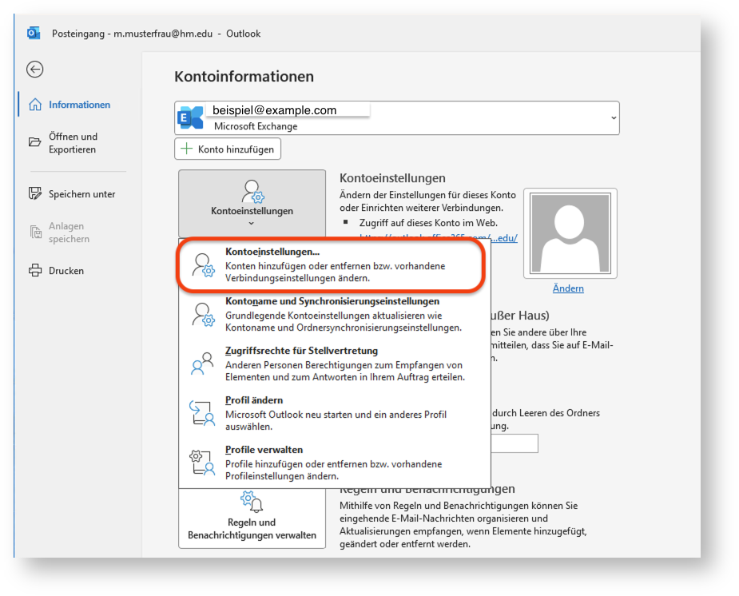Click the Kontoname und Synchronisierung icon
The width and height of the screenshot is (739, 596).
point(203,315)
